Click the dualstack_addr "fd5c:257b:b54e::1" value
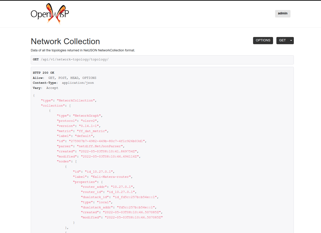The width and height of the screenshot is (321, 233). (136, 207)
